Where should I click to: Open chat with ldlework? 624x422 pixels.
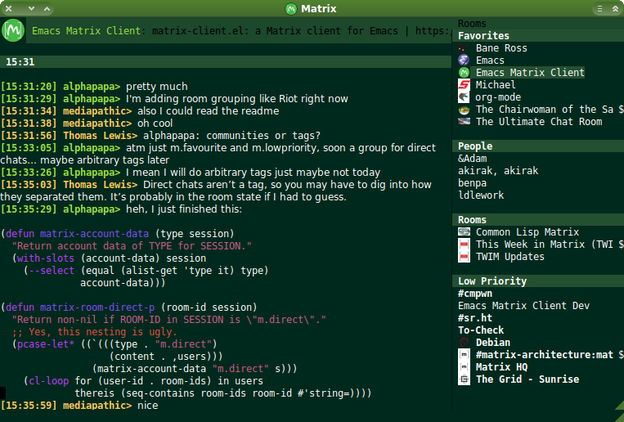(x=481, y=195)
